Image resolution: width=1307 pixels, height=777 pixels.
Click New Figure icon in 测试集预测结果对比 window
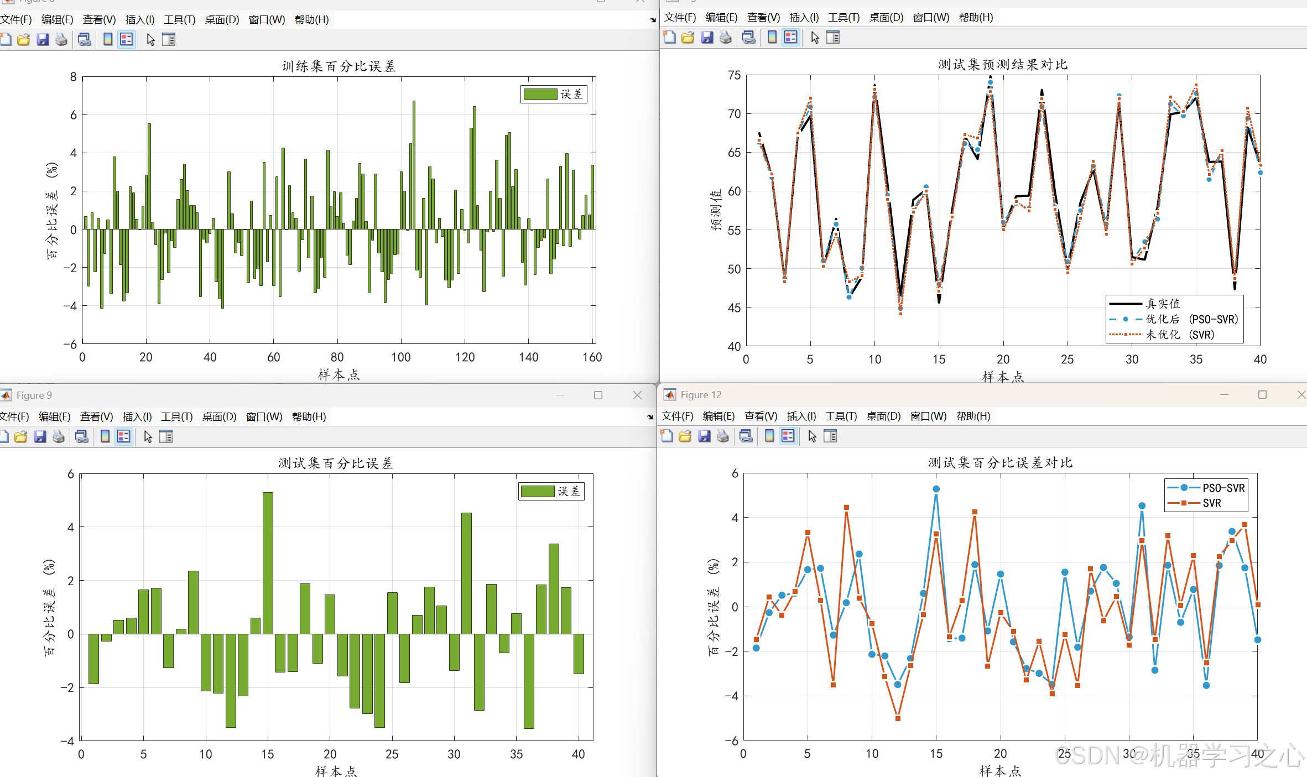tap(669, 38)
